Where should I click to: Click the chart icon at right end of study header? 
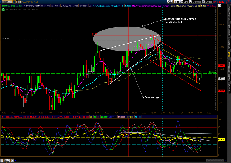click(x=220, y=6)
